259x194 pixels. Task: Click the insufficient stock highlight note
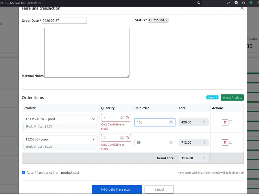(211, 173)
